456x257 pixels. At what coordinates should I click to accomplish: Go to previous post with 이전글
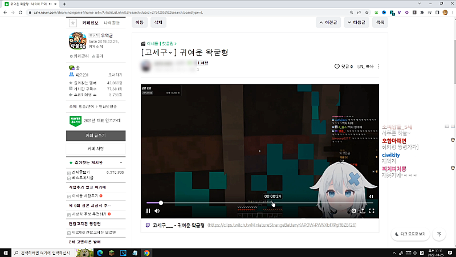pos(328,22)
